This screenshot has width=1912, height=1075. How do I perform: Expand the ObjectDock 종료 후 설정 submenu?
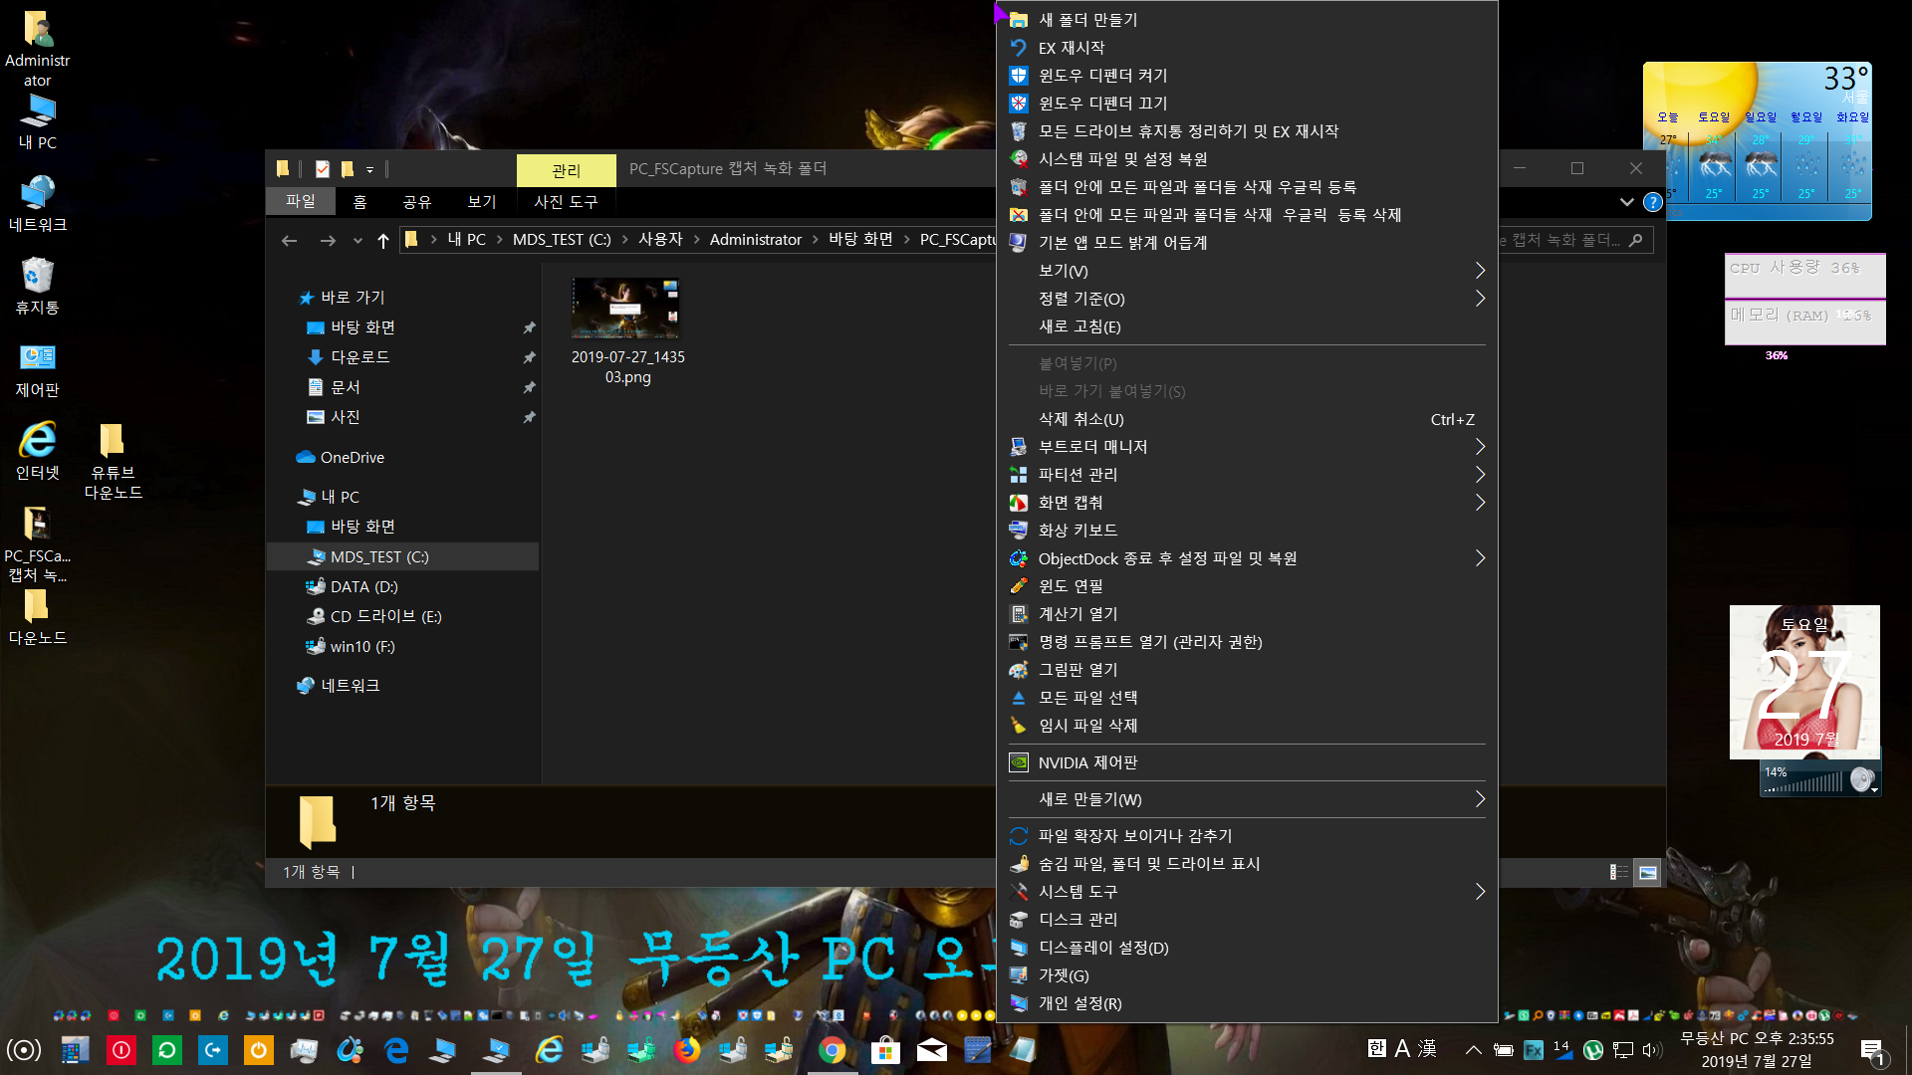[x=1247, y=558]
